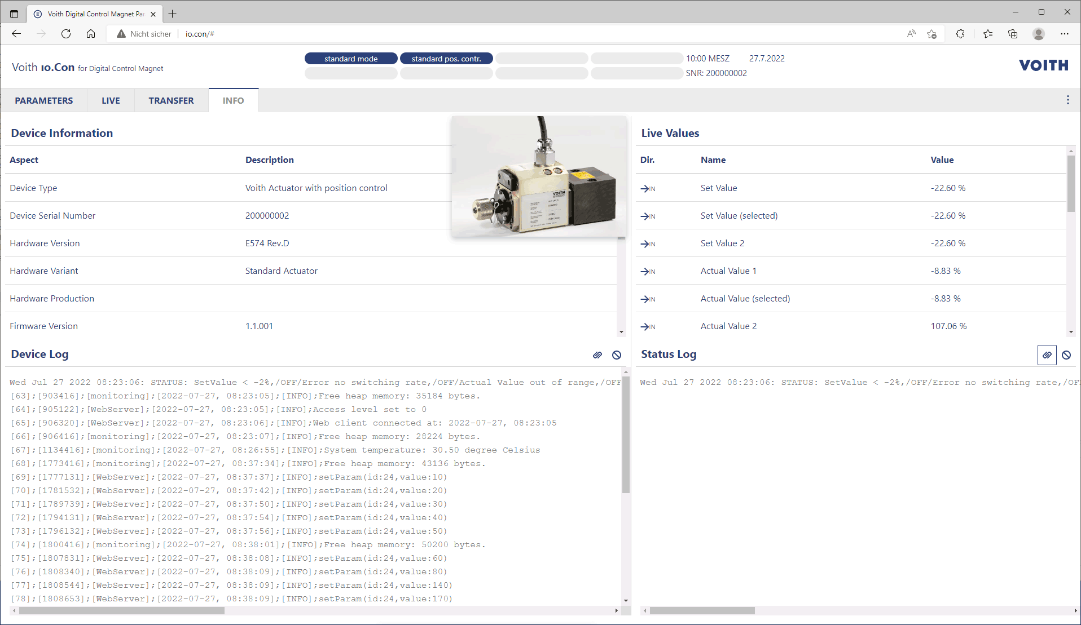The image size is (1081, 625).
Task: Select the Device Serial Number value 200000002
Action: click(x=267, y=216)
